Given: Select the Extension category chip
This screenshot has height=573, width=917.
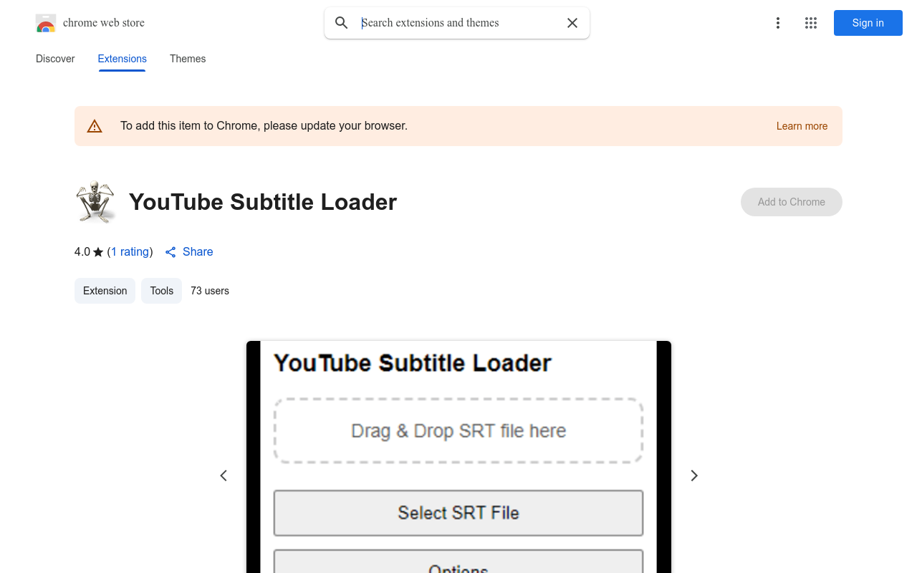Looking at the screenshot, I should pyautogui.click(x=105, y=291).
